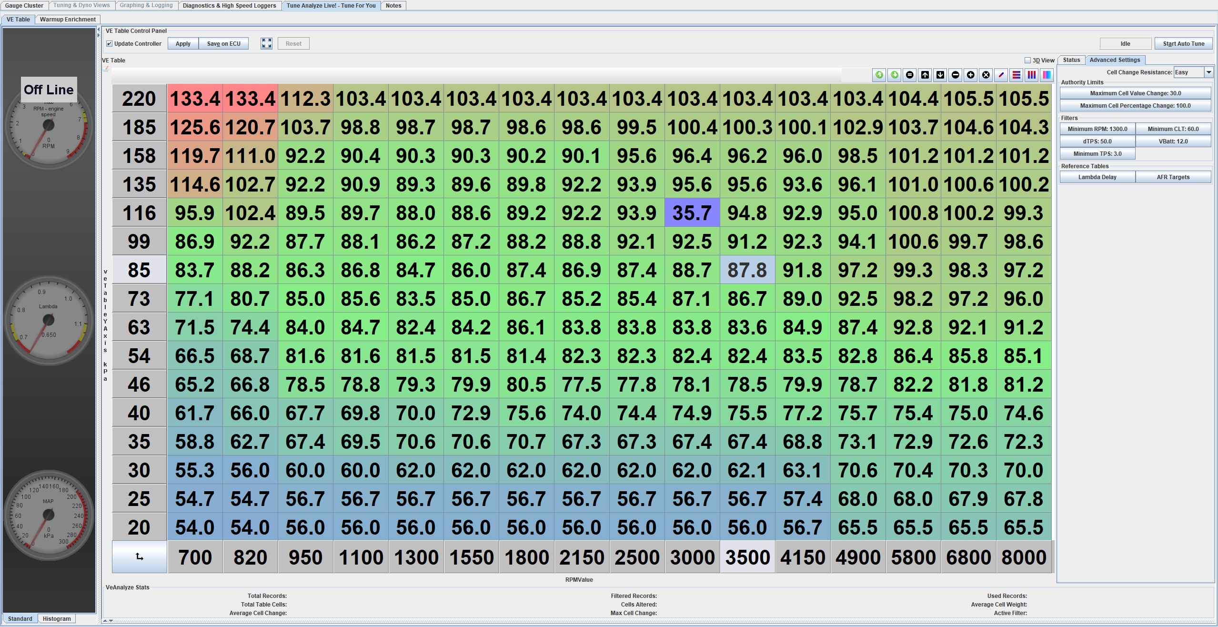The height and width of the screenshot is (627, 1218).
Task: Click the Maximum Cell Value Change setting
Action: click(x=1135, y=93)
